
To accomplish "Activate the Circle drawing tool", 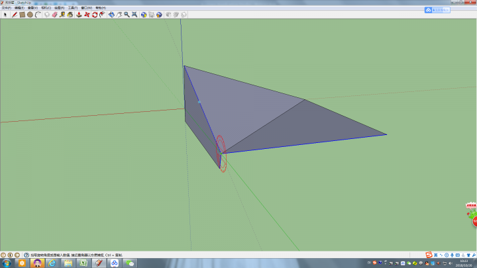I will pyautogui.click(x=30, y=15).
